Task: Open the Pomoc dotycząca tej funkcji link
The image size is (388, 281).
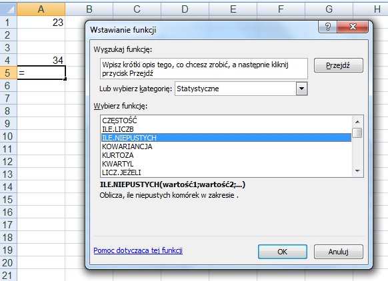Action: point(138,250)
